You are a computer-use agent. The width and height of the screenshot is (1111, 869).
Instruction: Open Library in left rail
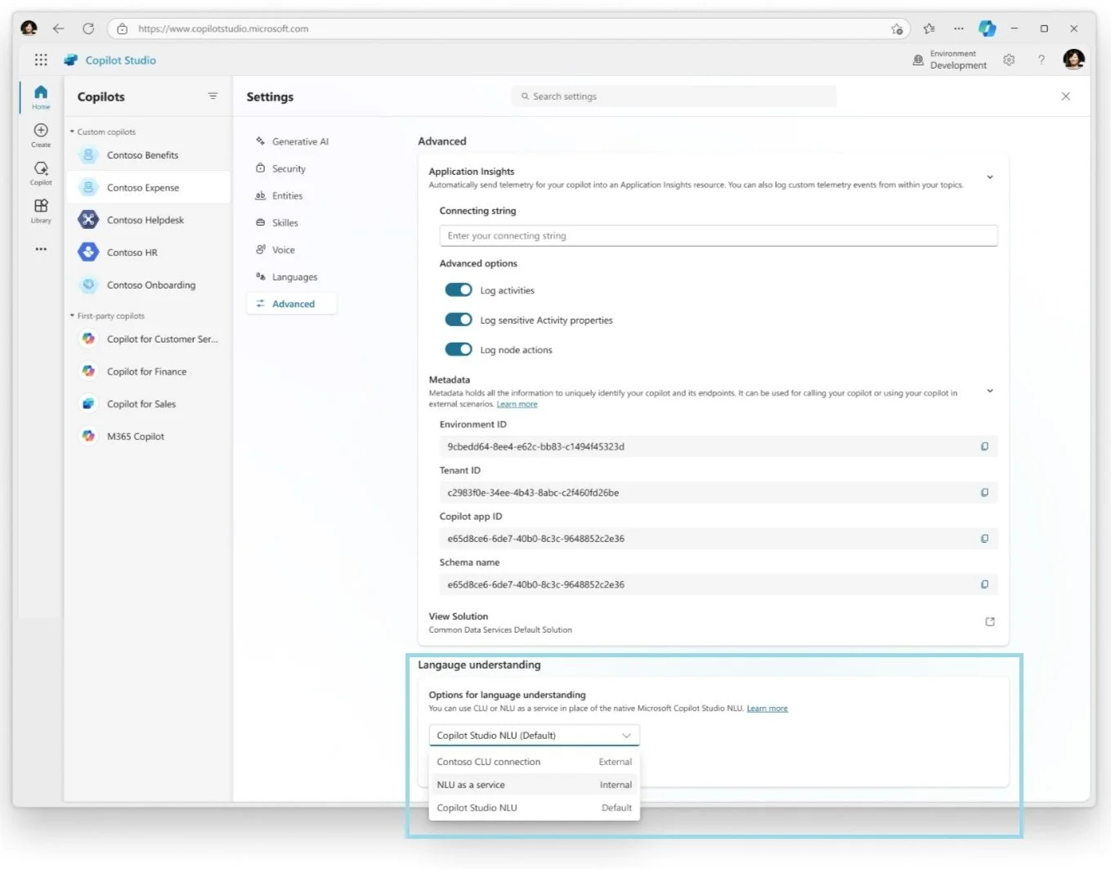(41, 210)
